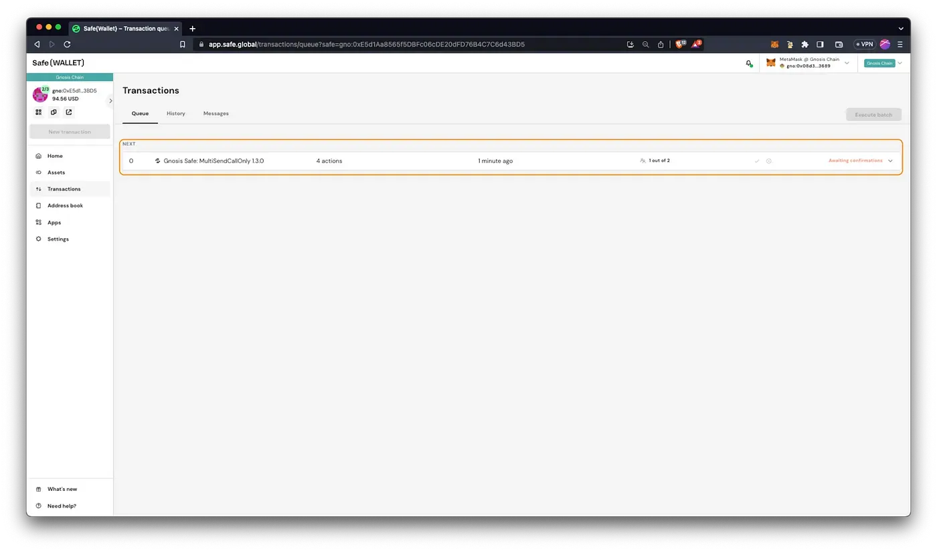
Task: Click the share icon in address bar
Action: 661,44
